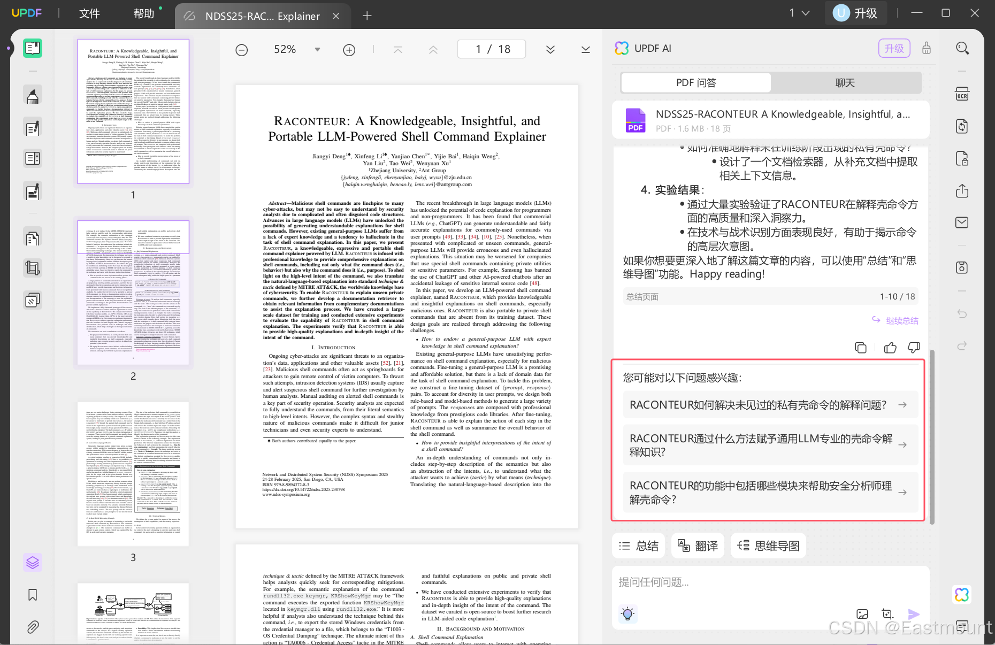Open the bookmarks panel
Screen dimensions: 995x645
coord(33,595)
